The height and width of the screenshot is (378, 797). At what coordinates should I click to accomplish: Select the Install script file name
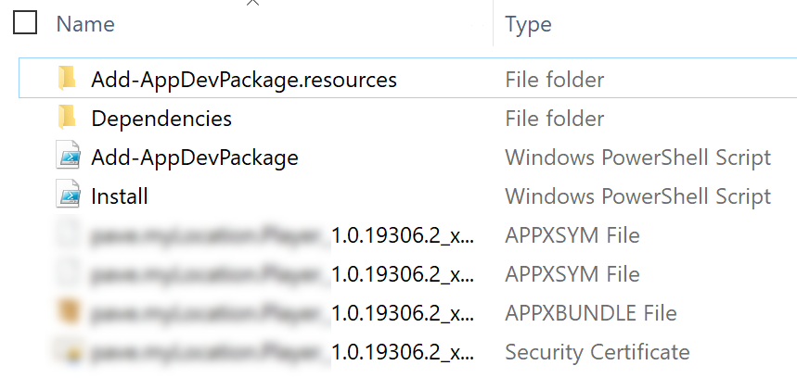click(120, 196)
